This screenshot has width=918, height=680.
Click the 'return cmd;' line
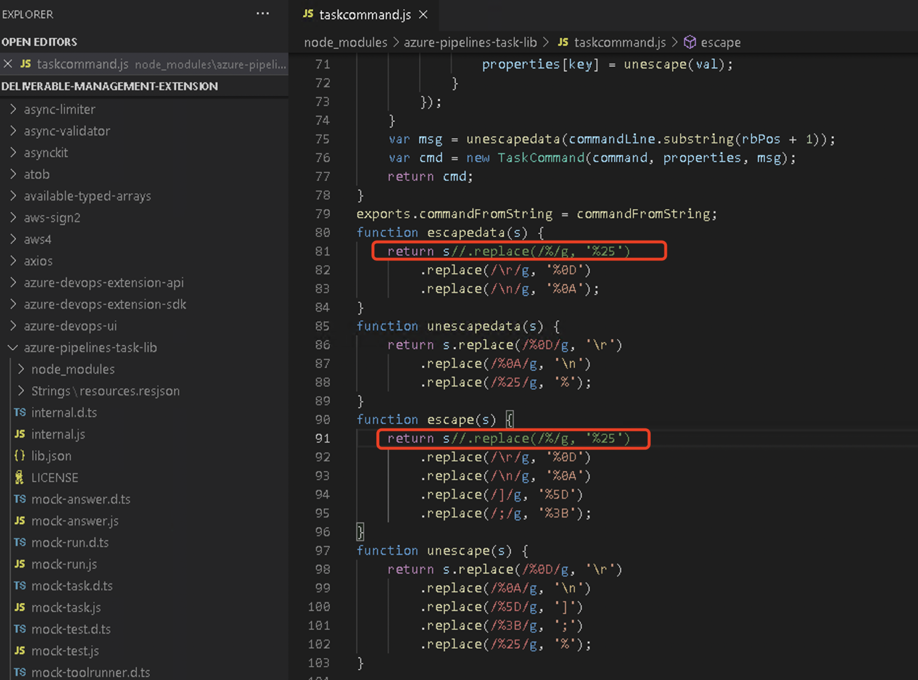point(430,176)
